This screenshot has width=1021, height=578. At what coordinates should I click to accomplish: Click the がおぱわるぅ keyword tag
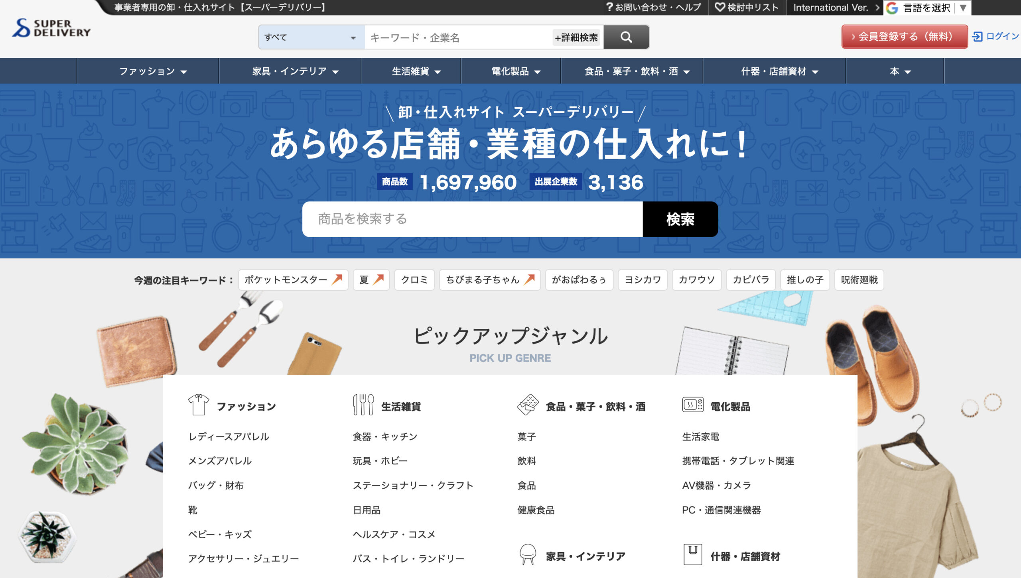coord(579,280)
